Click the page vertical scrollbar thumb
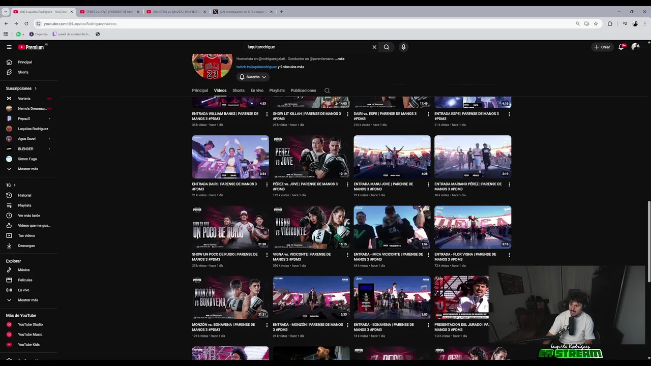Screen dimensions: 651x366 click(x=648, y=242)
